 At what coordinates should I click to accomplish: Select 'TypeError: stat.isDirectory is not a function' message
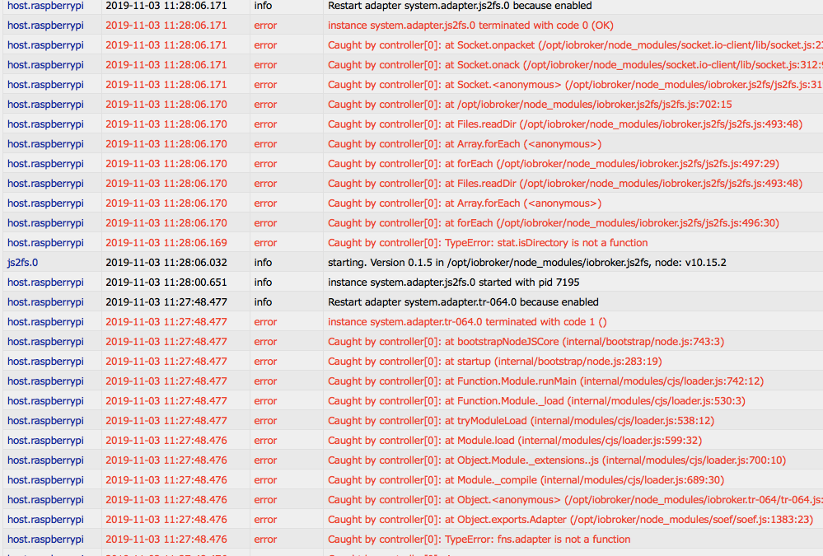coord(488,242)
